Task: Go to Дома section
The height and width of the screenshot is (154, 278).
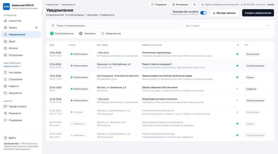Action: (21, 41)
